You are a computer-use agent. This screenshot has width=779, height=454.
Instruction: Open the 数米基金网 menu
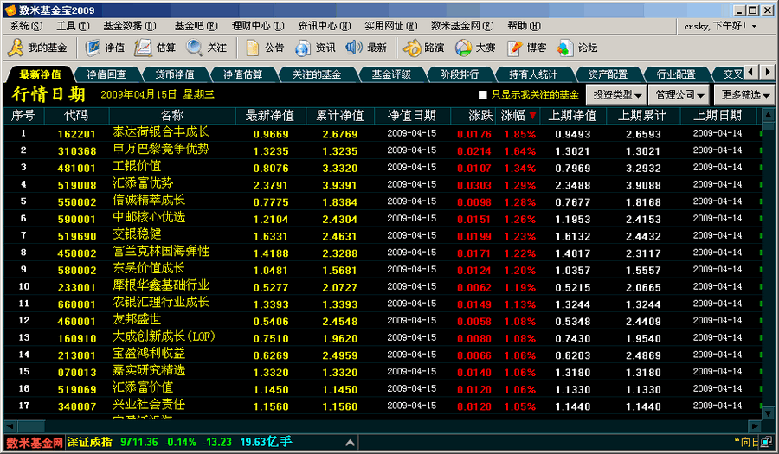coord(462,26)
